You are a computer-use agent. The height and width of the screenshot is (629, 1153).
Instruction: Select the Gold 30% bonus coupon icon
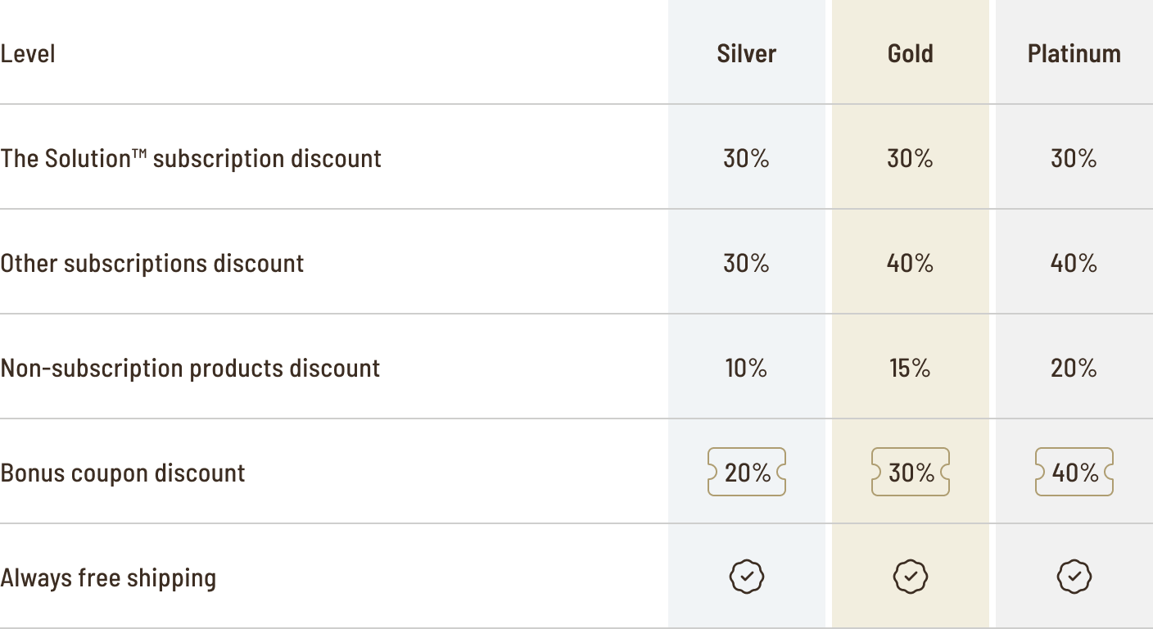(x=910, y=472)
